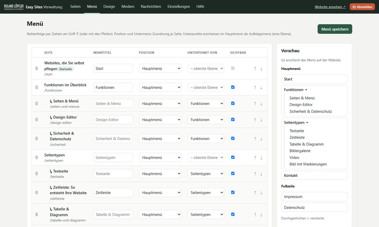This screenshot has height=227, width=379.
Task: Move Funktionen row up with arrow
Action: 255,88
